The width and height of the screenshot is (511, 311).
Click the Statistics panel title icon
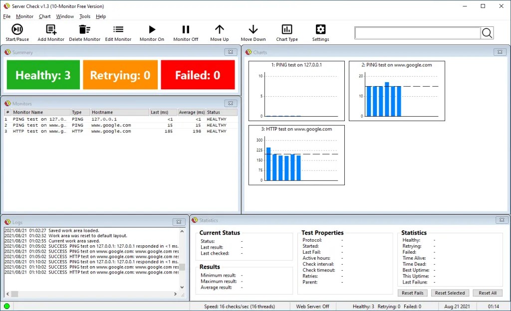195,220
